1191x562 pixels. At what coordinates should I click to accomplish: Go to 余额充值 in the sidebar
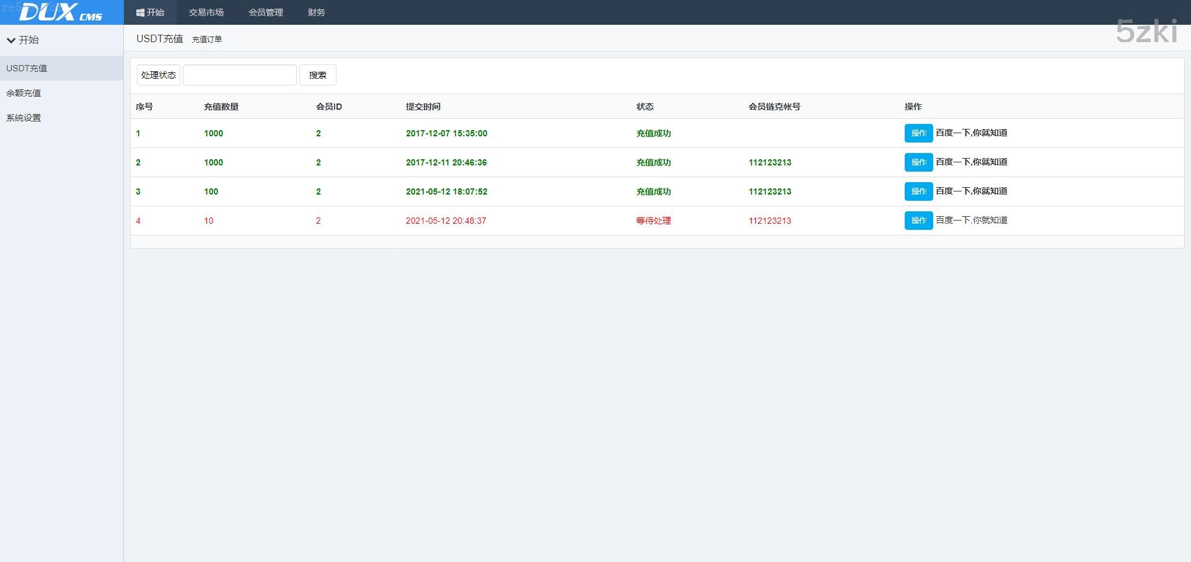point(24,93)
